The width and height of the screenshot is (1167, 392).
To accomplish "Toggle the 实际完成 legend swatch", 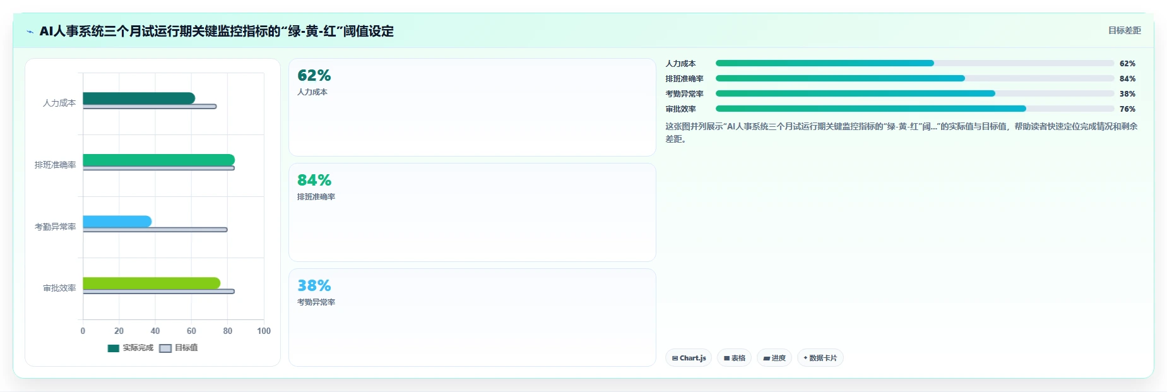I will (x=114, y=348).
